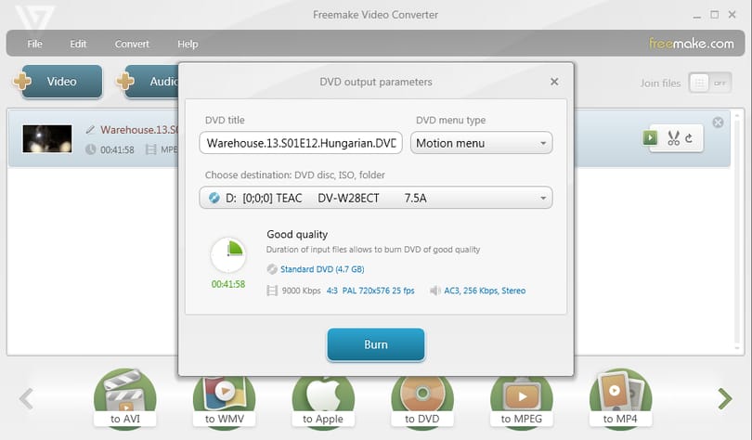This screenshot has height=440, width=752.
Task: Click the green 00:41:58 duration under chart
Action: tap(228, 284)
